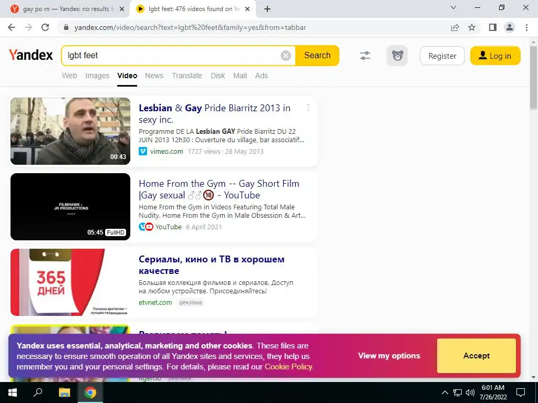Open 'Home From the Gym' title link
The width and height of the screenshot is (538, 403).
tap(219, 189)
